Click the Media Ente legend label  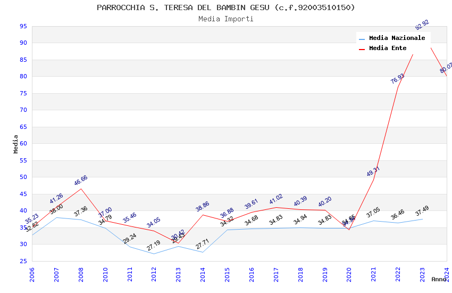(388, 48)
